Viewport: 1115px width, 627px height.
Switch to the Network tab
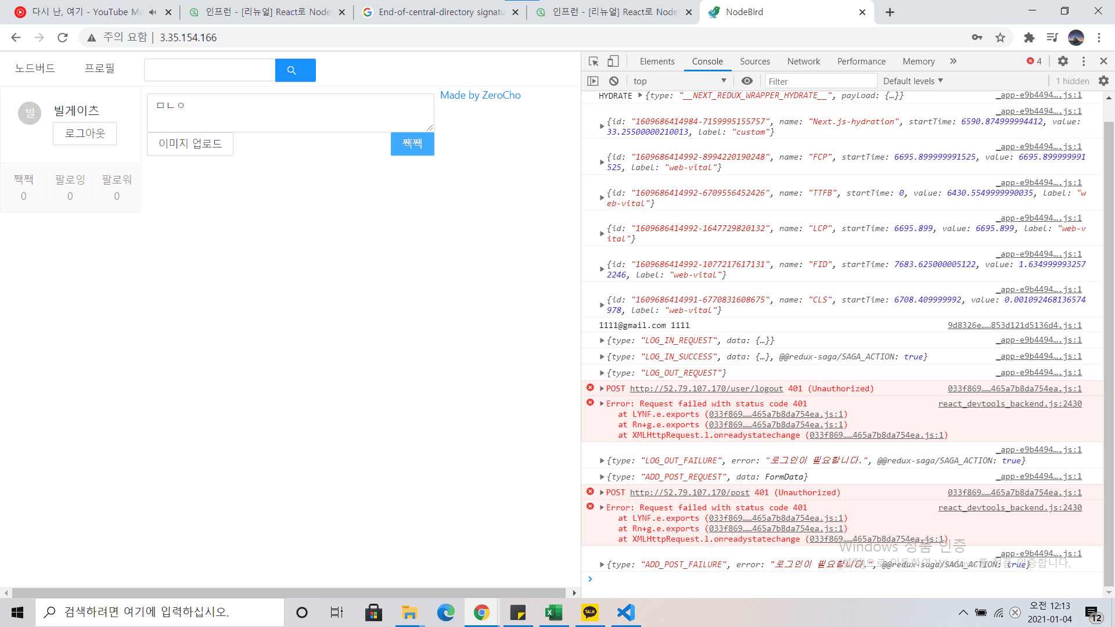pyautogui.click(x=803, y=61)
